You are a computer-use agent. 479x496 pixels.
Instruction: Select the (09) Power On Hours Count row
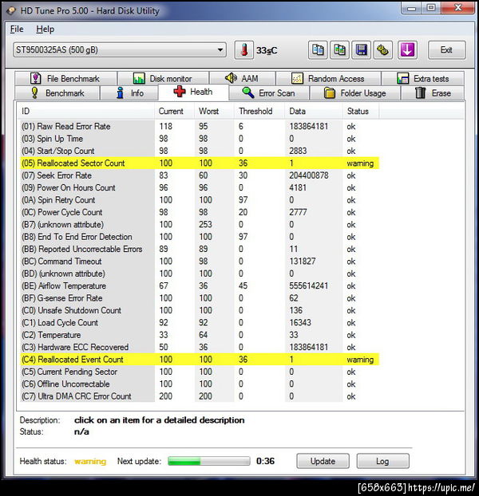200,187
